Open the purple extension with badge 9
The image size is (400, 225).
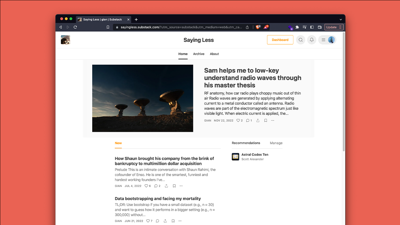[x=290, y=27]
